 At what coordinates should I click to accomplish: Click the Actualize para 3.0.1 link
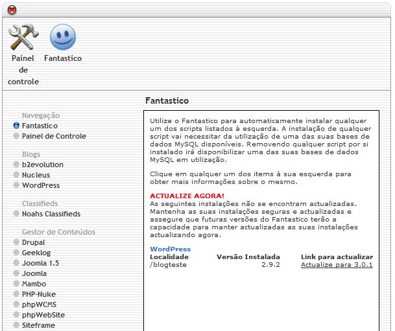[337, 264]
